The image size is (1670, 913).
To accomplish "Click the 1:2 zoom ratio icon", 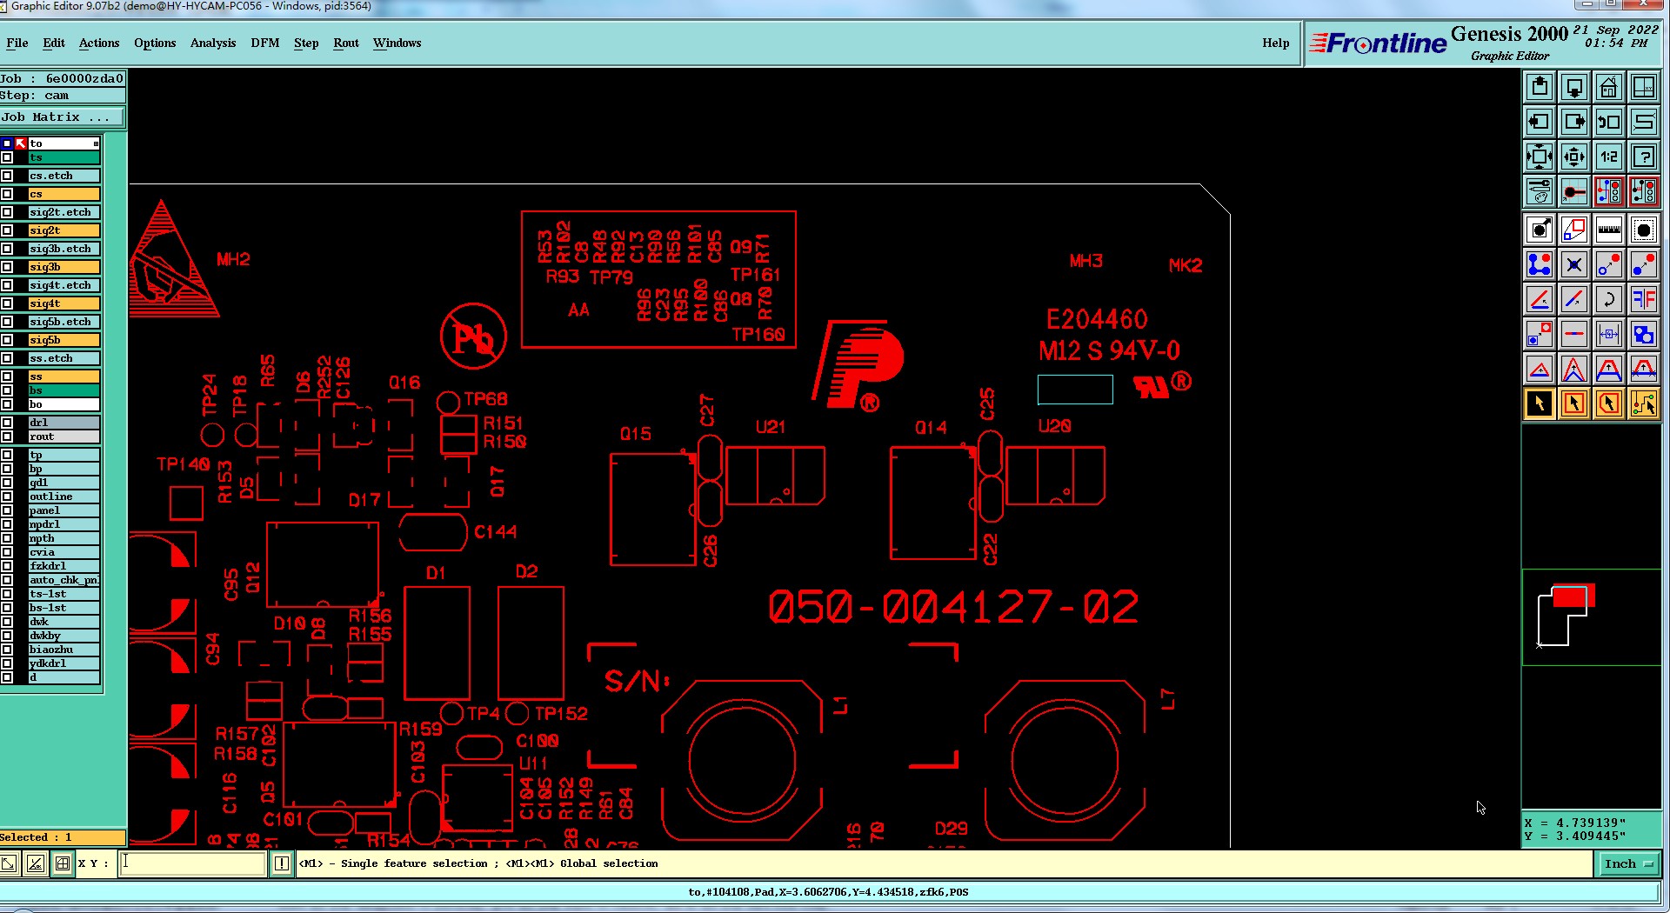I will click(x=1609, y=157).
